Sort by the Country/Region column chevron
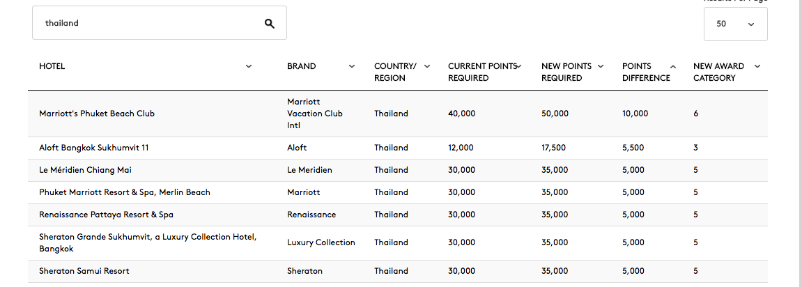The width and height of the screenshot is (802, 287). click(x=427, y=66)
